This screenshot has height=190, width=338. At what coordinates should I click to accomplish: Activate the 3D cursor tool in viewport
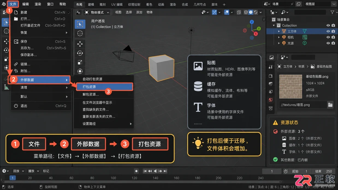click(80, 34)
